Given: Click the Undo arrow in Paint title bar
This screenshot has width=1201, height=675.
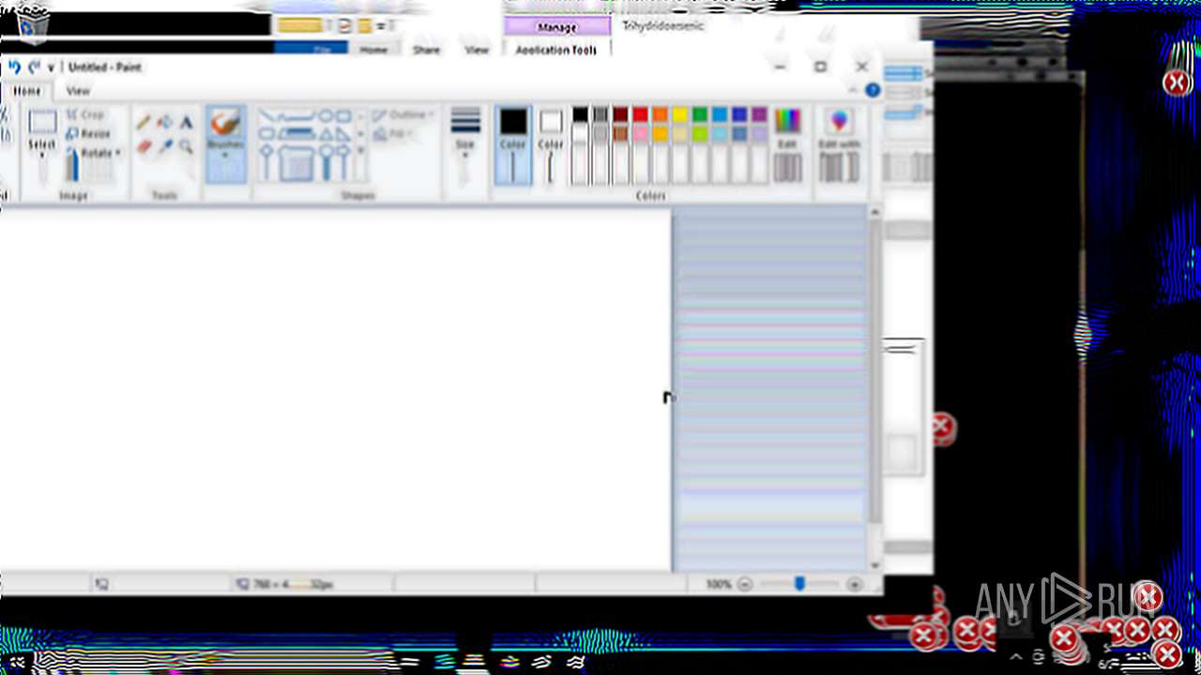Looking at the screenshot, I should pos(14,67).
